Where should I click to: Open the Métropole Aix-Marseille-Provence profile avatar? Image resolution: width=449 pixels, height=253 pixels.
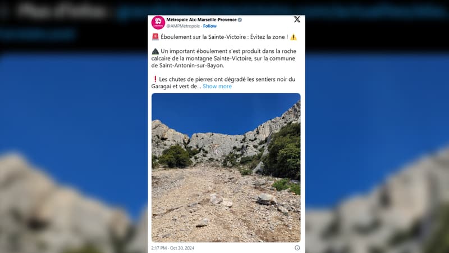(x=158, y=22)
